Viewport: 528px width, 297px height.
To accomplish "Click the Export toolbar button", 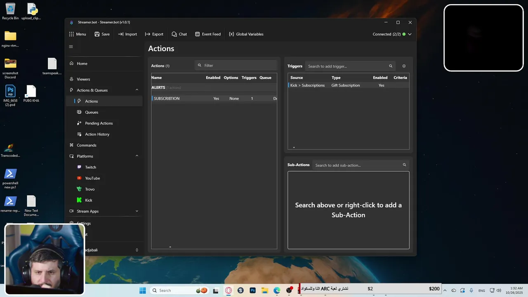I will pyautogui.click(x=154, y=34).
